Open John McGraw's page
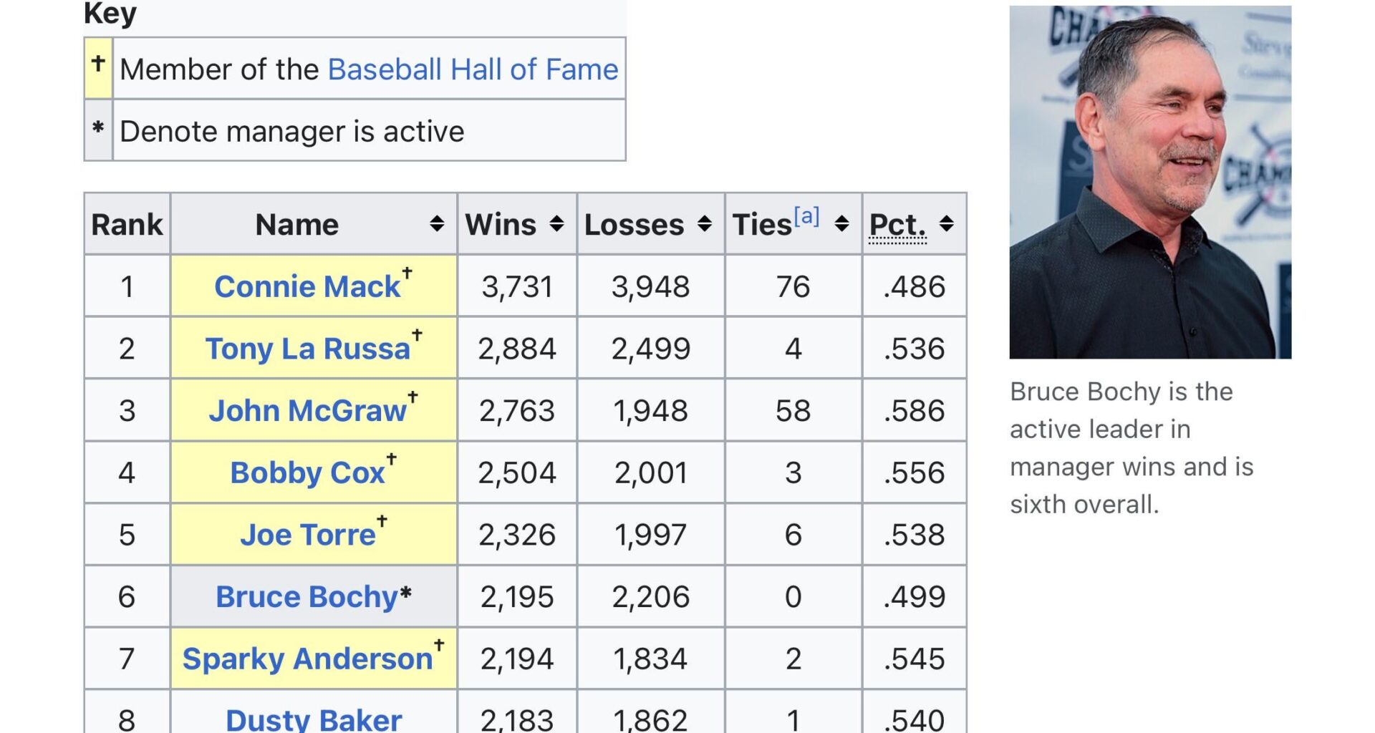 tap(307, 410)
